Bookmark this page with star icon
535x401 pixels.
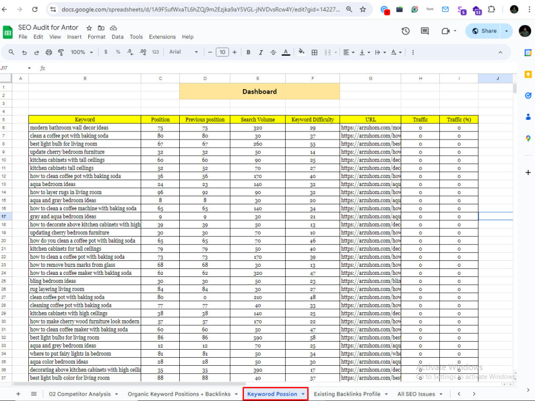point(363,10)
